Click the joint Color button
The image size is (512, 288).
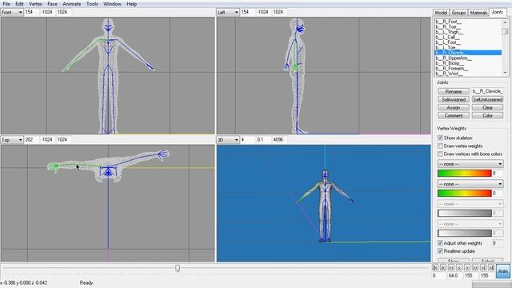click(487, 115)
